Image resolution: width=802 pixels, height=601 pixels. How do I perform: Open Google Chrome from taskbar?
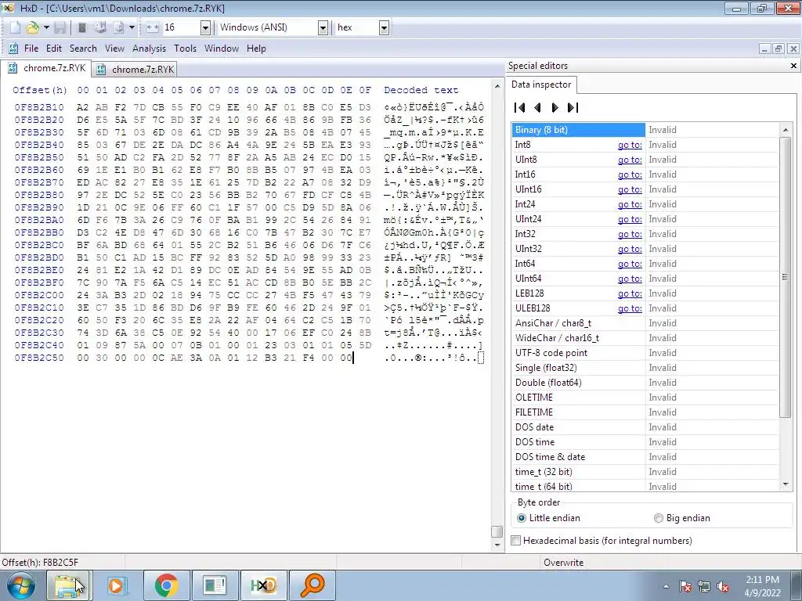click(166, 585)
